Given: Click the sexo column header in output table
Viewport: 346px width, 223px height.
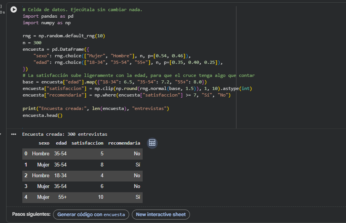Looking at the screenshot, I should (44, 143).
